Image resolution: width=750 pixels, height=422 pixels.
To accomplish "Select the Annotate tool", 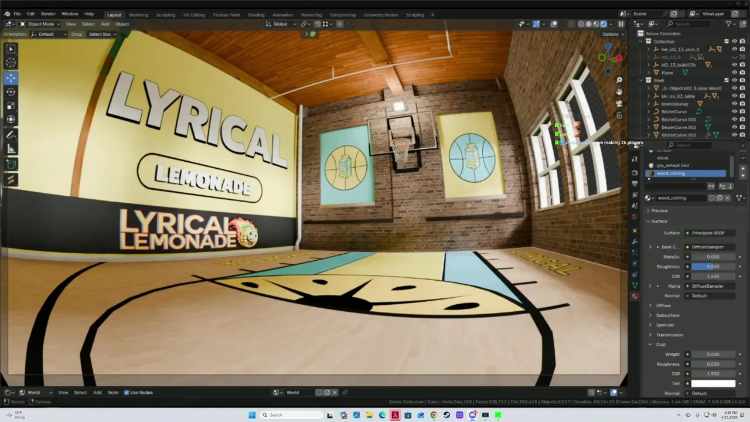I will [11, 135].
